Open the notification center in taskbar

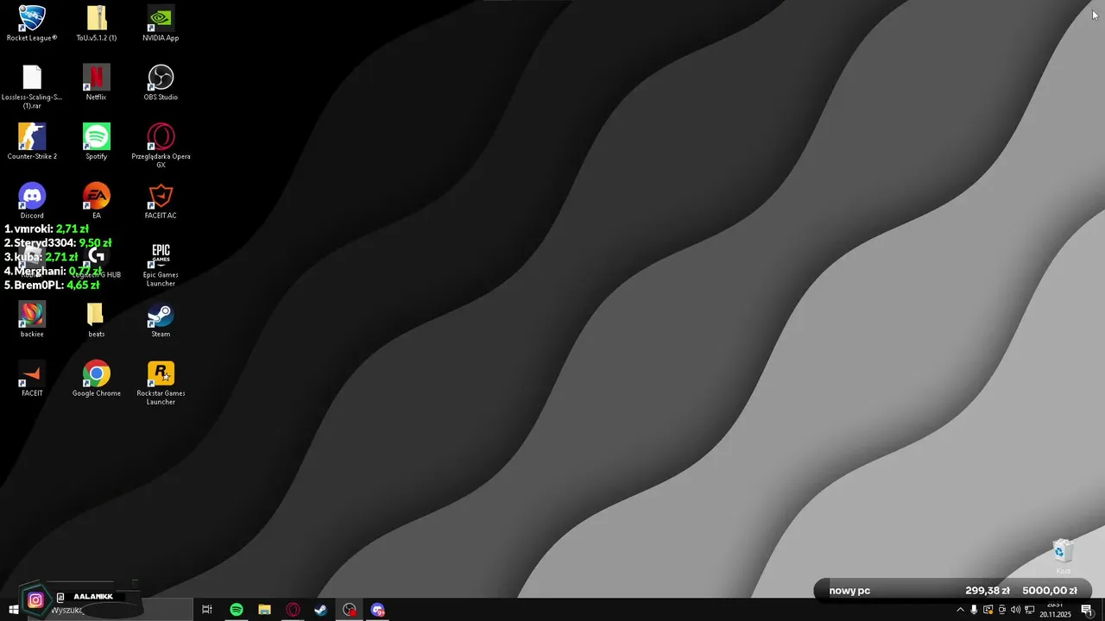(1087, 610)
